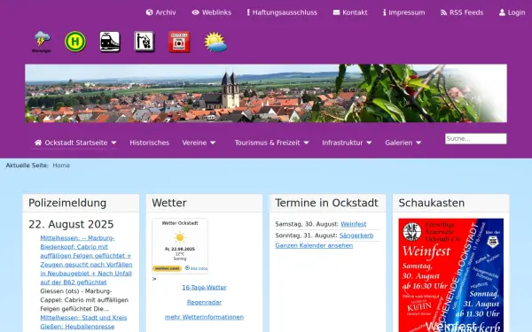Click the Archiv box icon
Screen dimensions: 532x332
tap(149, 12)
